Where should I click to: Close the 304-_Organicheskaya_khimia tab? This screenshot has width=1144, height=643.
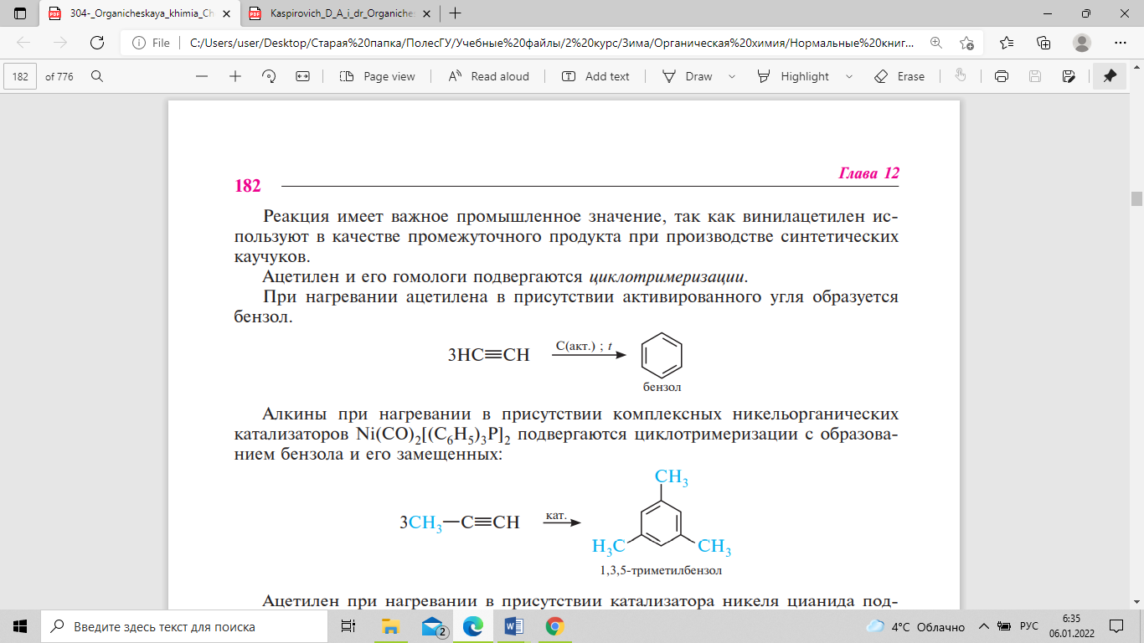[x=226, y=13]
